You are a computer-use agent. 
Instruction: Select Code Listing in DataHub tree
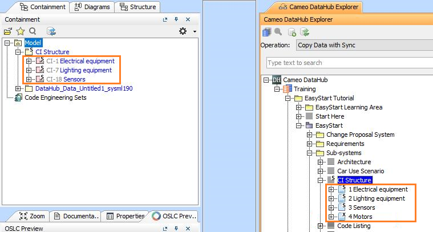pos(354,226)
